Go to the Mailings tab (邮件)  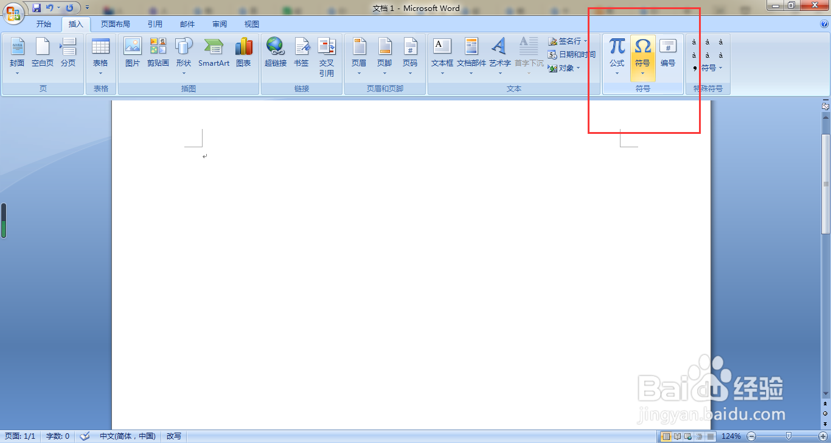click(x=187, y=24)
